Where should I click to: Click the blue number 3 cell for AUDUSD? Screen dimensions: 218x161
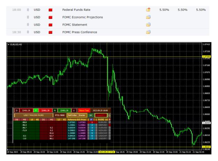pos(92,127)
